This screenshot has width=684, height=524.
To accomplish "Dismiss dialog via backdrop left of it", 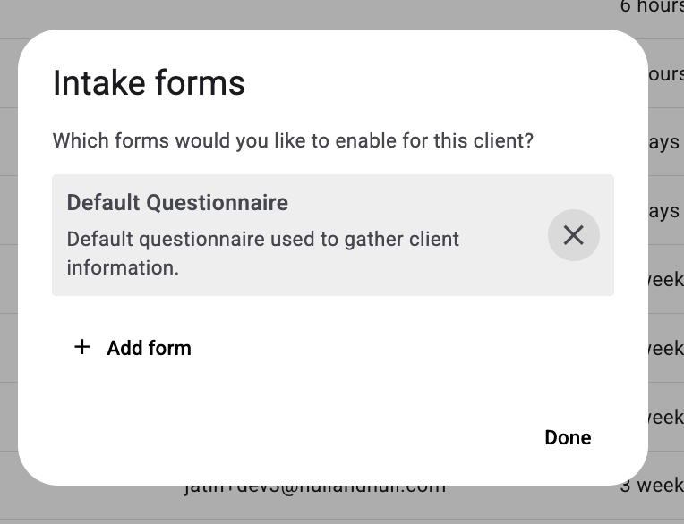I will [x=8, y=268].
